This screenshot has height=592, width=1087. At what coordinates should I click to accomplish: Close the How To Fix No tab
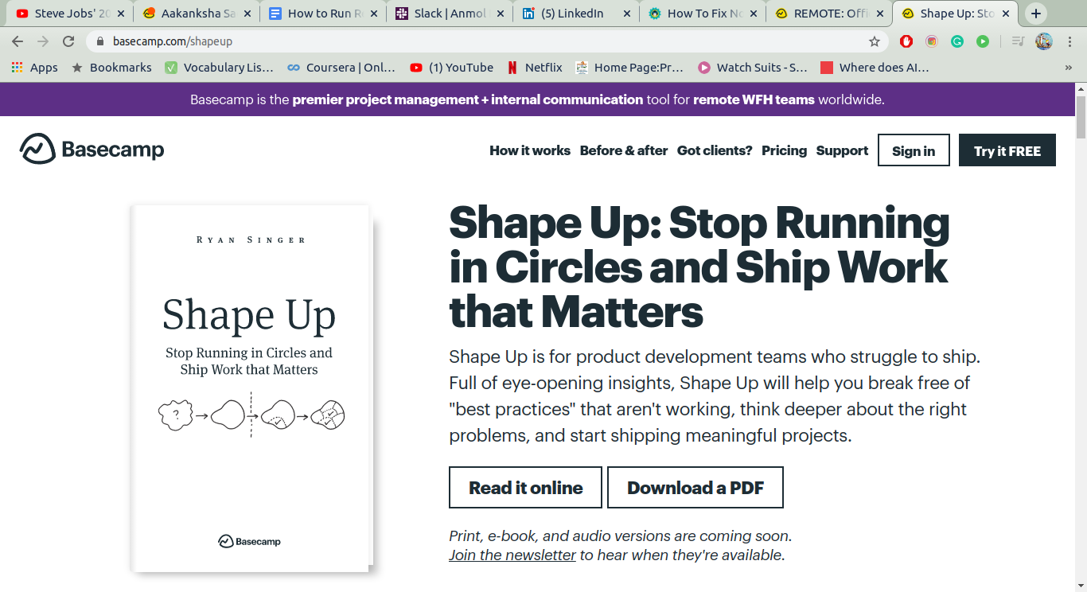tap(754, 14)
